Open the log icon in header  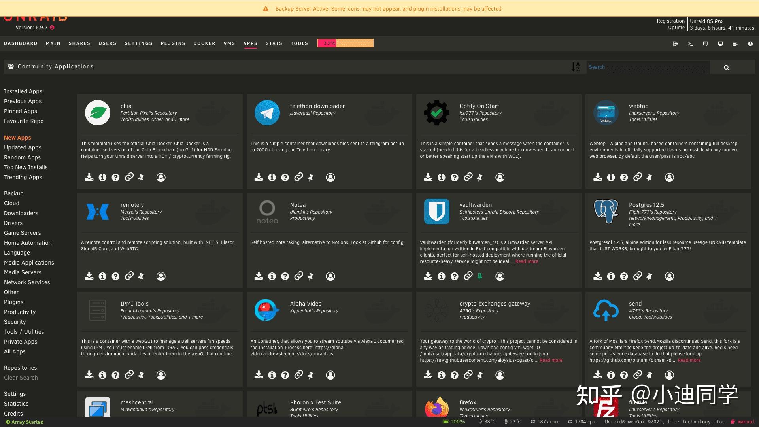click(x=735, y=44)
